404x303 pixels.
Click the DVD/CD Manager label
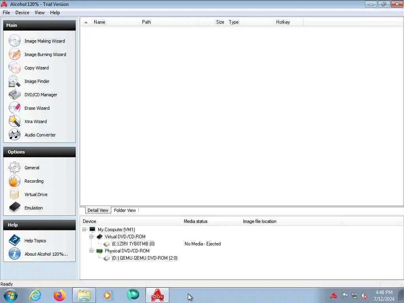click(x=41, y=95)
